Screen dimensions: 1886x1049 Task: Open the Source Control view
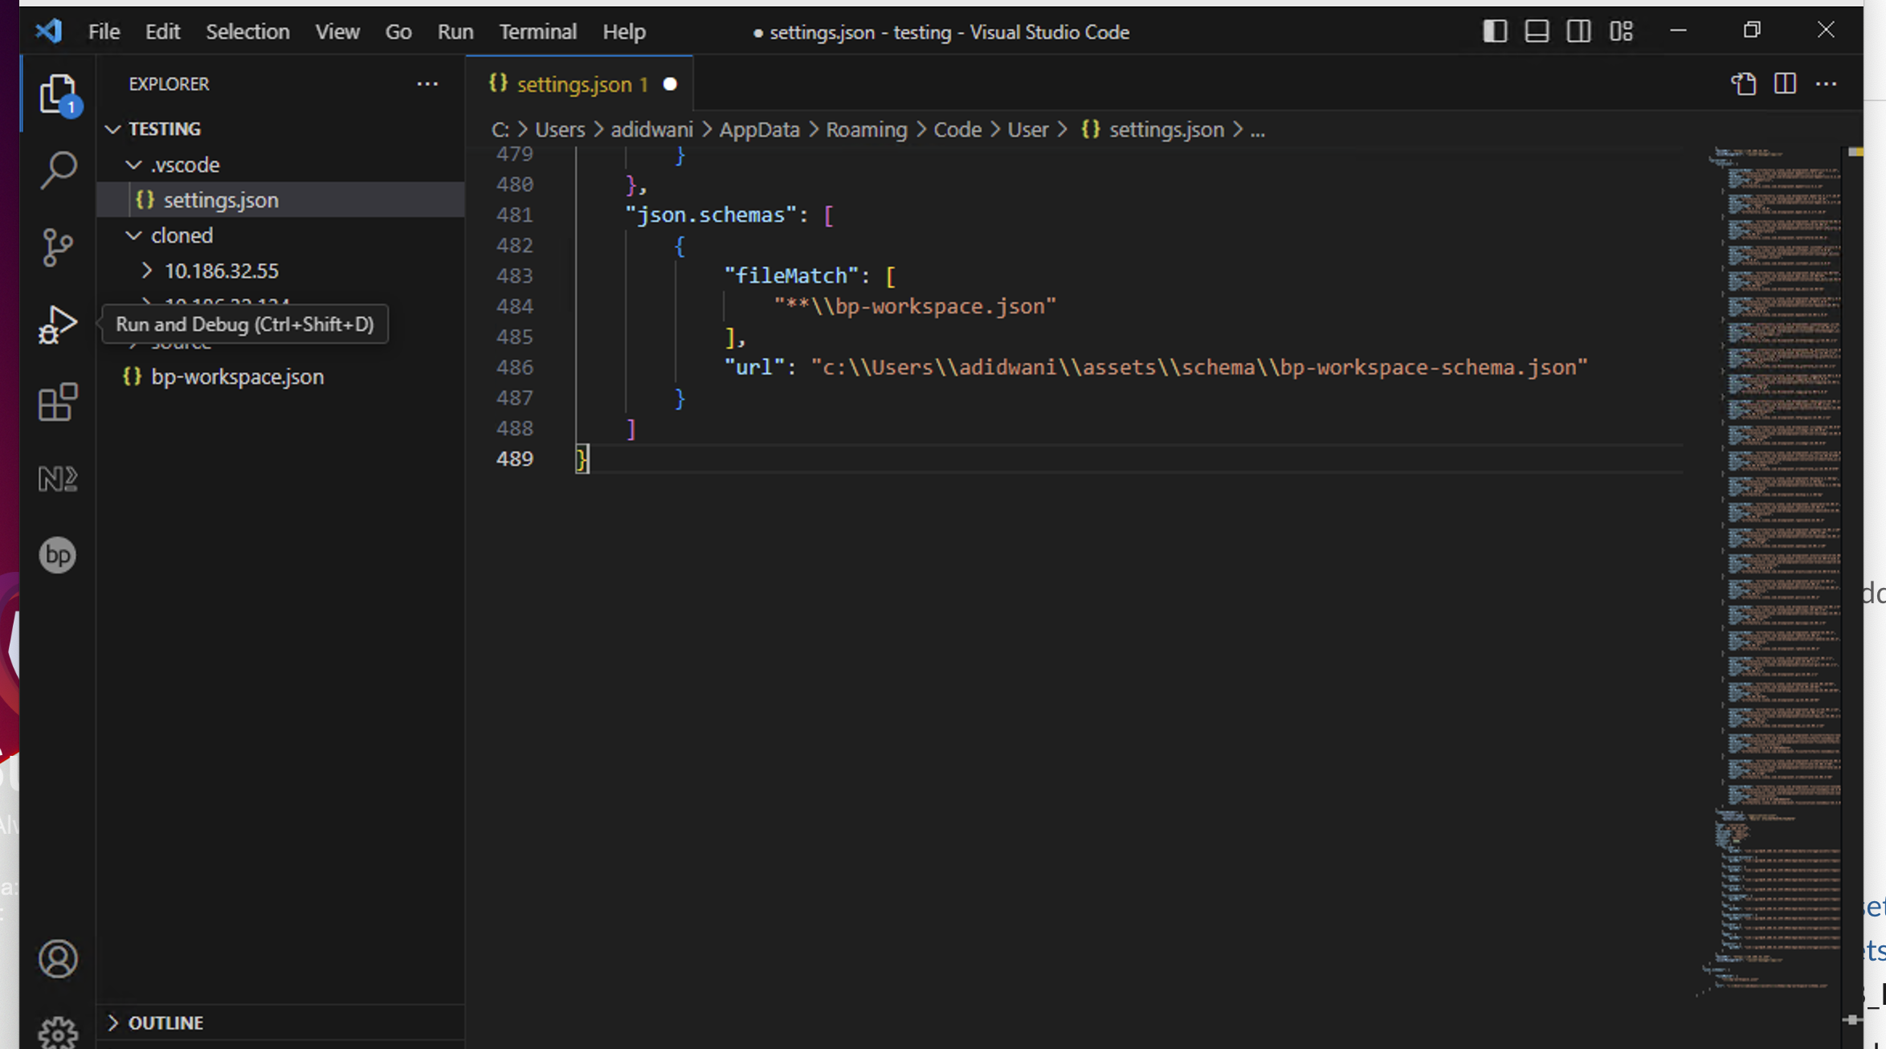pyautogui.click(x=57, y=247)
